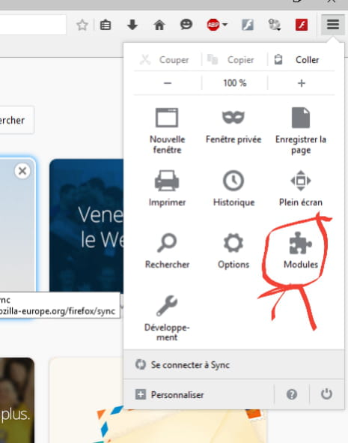Increase zoom with the plus button
The image size is (348, 443).
point(301,83)
